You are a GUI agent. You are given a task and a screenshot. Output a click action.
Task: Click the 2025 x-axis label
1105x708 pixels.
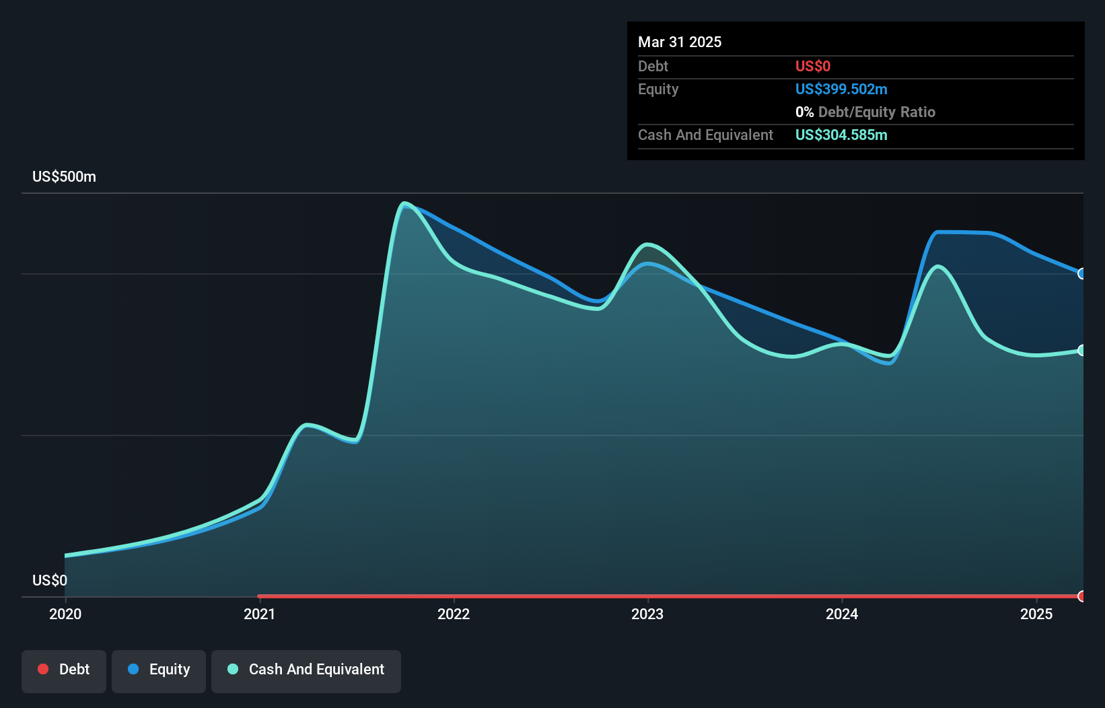click(x=1036, y=614)
